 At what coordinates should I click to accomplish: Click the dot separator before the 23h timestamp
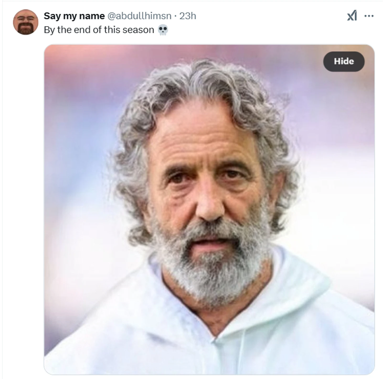point(175,16)
